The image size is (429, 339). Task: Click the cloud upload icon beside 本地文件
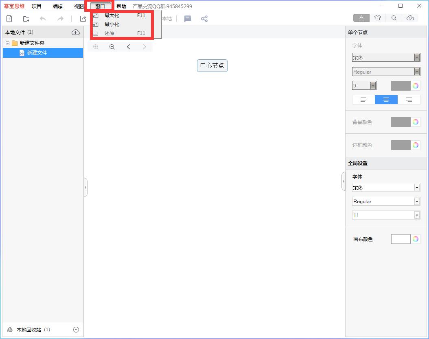pos(75,32)
